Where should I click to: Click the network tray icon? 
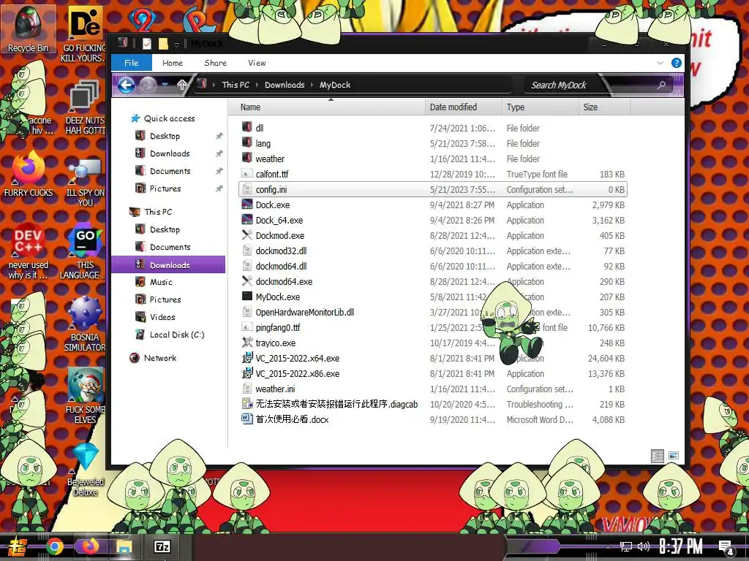pos(626,546)
